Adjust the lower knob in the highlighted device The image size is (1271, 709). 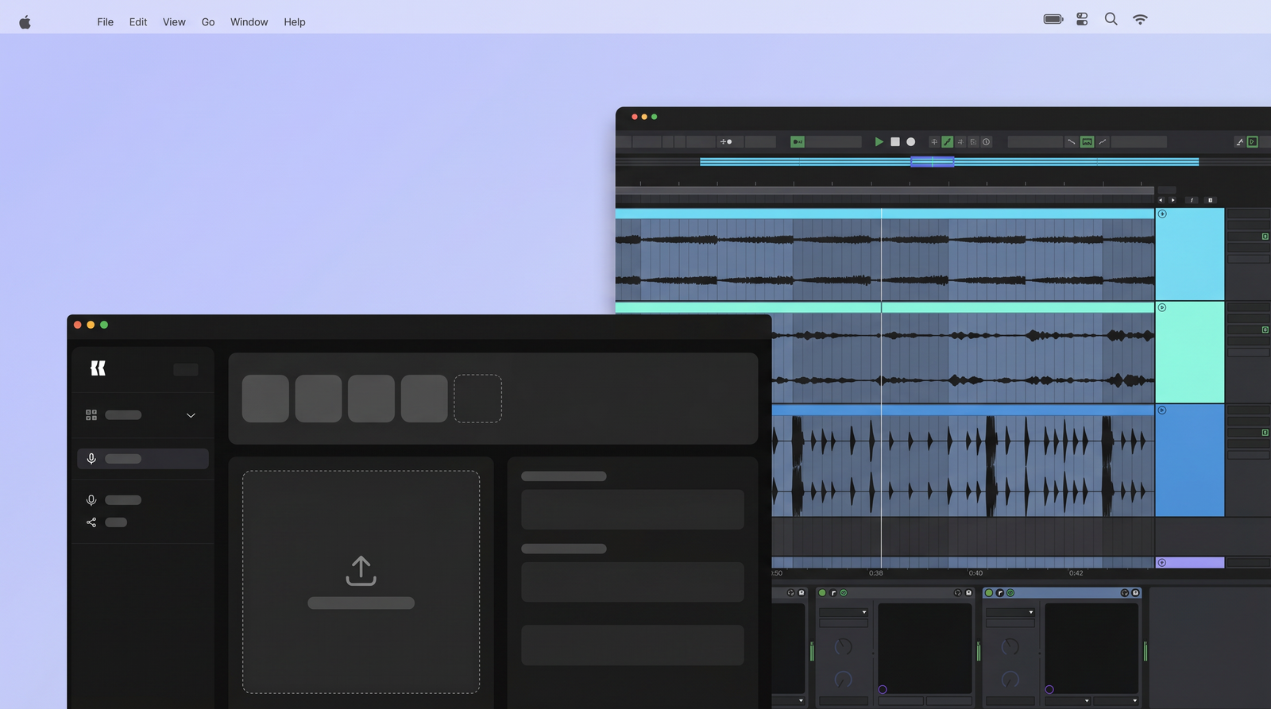coord(1010,680)
